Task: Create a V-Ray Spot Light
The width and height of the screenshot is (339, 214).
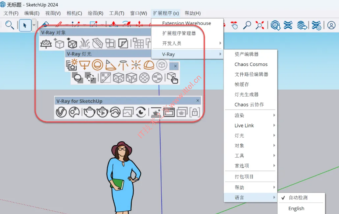Action: tap(111, 65)
